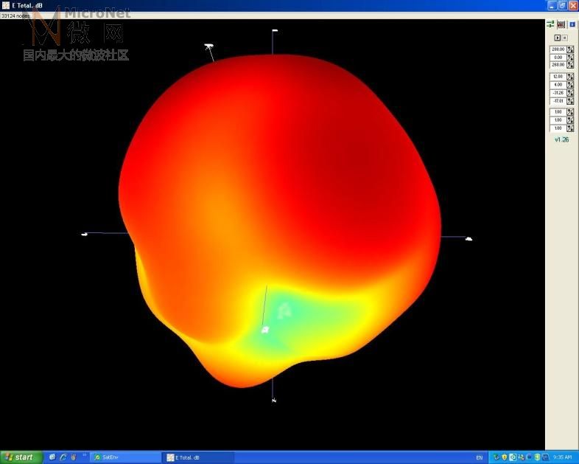579x464 pixels.
Task: Click the yellow security shield tray icon
Action: pyautogui.click(x=505, y=457)
